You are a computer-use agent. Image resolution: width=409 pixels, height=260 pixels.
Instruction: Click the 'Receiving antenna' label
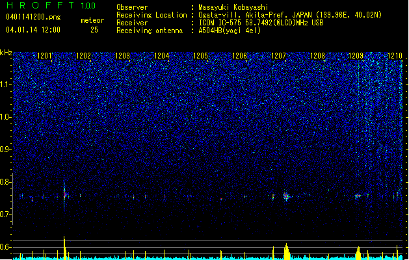(x=150, y=31)
